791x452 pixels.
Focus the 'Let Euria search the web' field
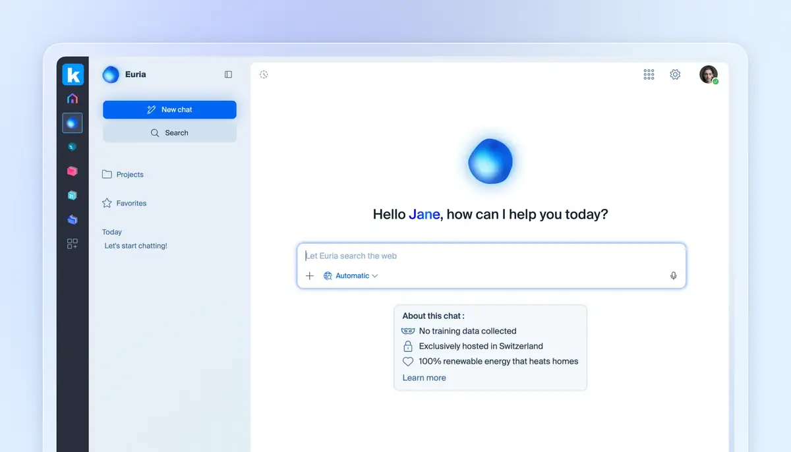pyautogui.click(x=491, y=256)
